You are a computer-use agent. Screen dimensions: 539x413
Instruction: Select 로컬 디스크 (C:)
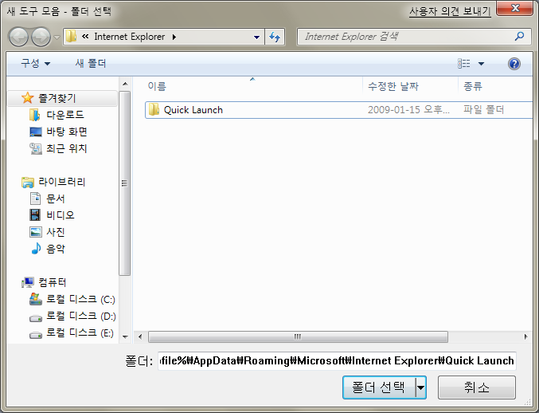[x=80, y=299]
